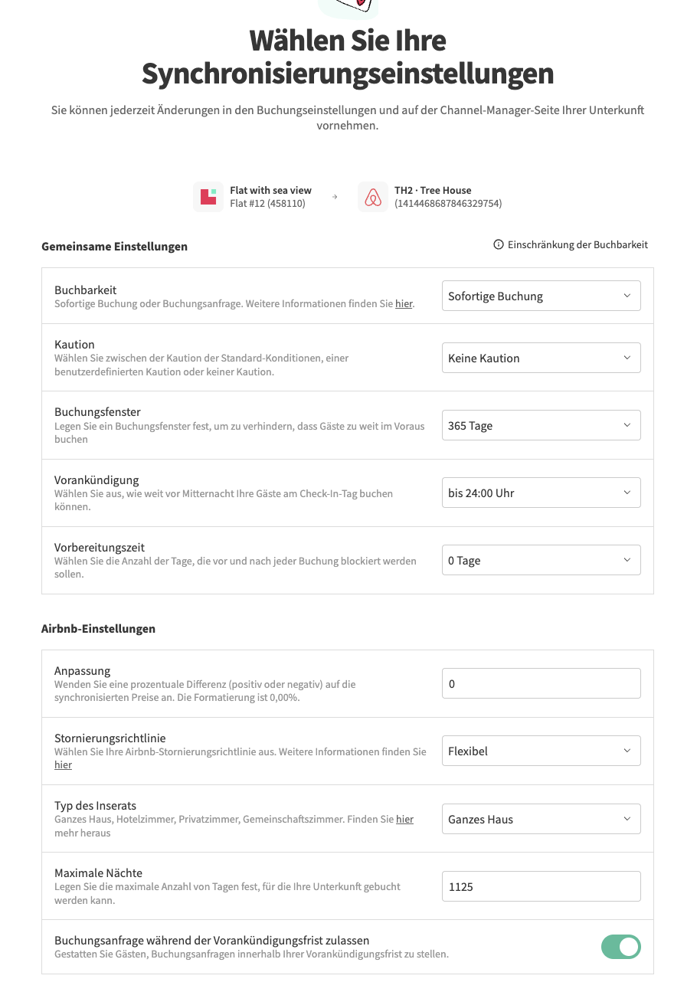
Task: Open the Stornierungsrichtlinie Flexibel dropdown
Action: 541,751
